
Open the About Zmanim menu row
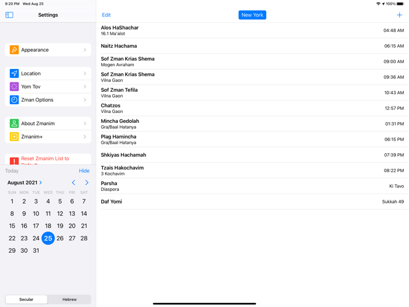[48, 123]
